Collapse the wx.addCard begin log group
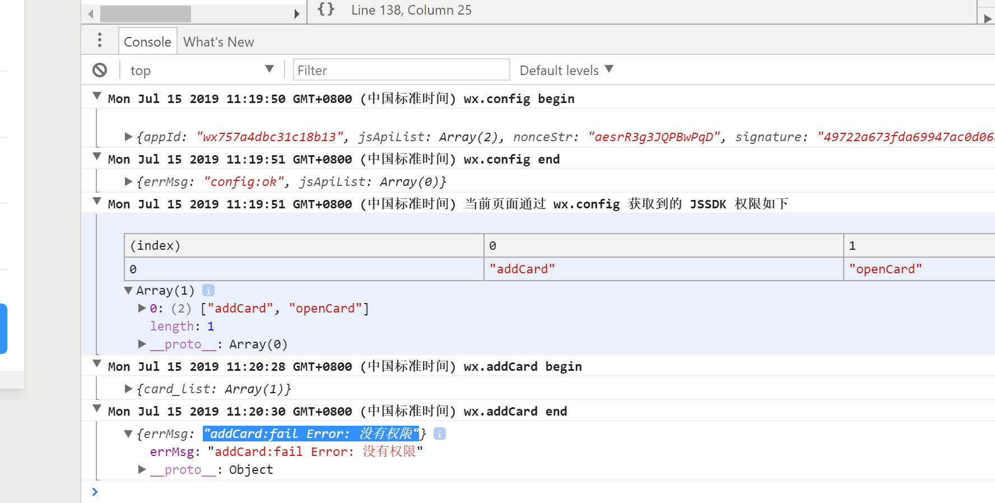Screen dimensions: 995x503 [97, 364]
